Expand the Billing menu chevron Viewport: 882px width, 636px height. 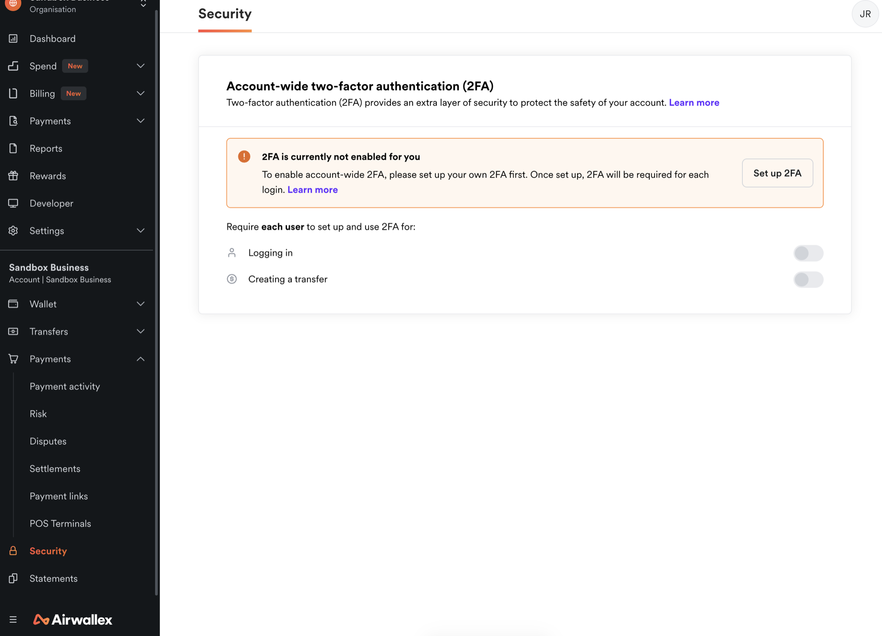tap(141, 93)
